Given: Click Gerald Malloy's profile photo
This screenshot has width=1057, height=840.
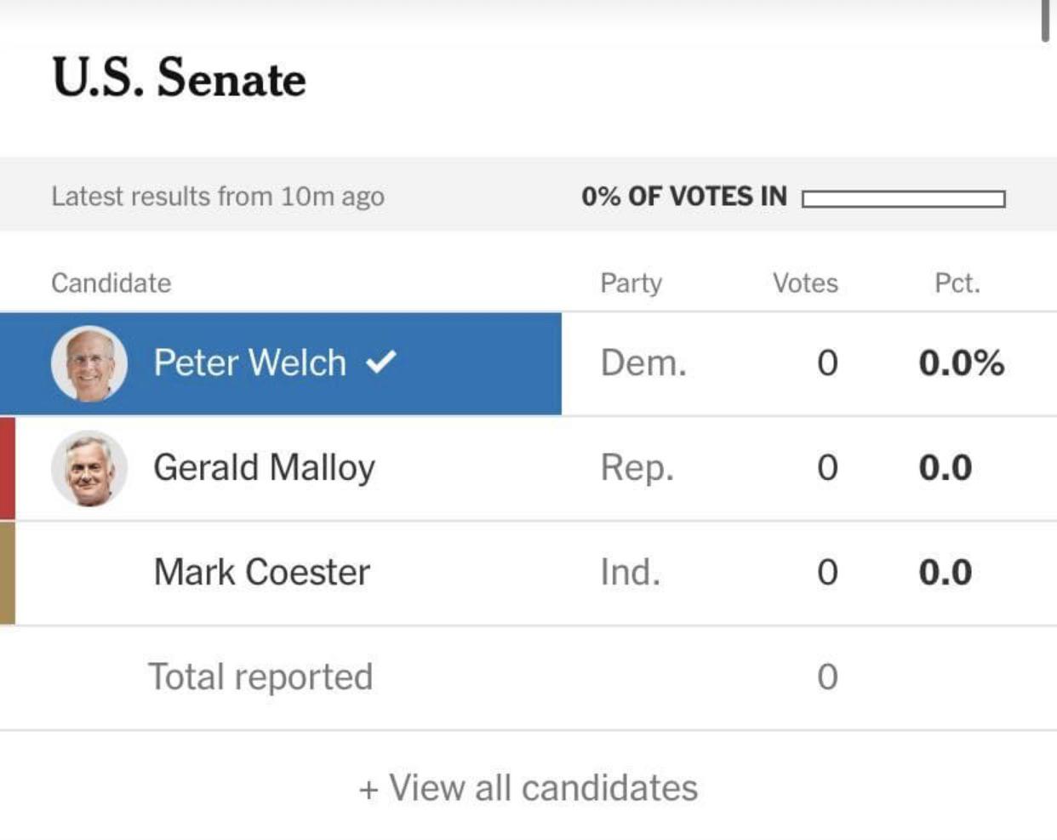Looking at the screenshot, I should point(89,468).
